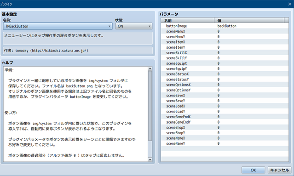Select the buttonImage parameter row
The height and width of the screenshot is (176, 294).
pyautogui.click(x=225, y=26)
